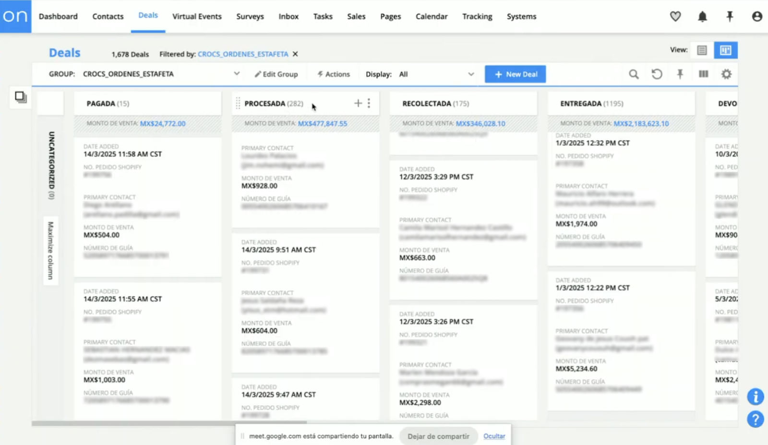Switch to the Contacts tab
The image size is (768, 445).
(108, 16)
